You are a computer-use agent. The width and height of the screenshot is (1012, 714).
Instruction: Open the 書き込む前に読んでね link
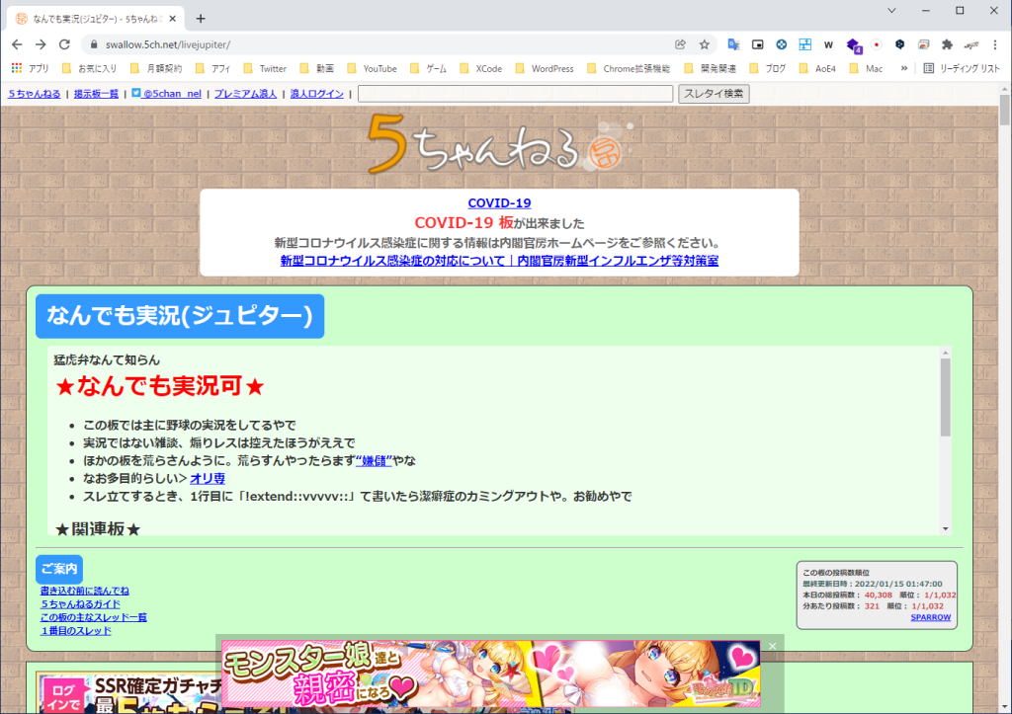(x=85, y=591)
